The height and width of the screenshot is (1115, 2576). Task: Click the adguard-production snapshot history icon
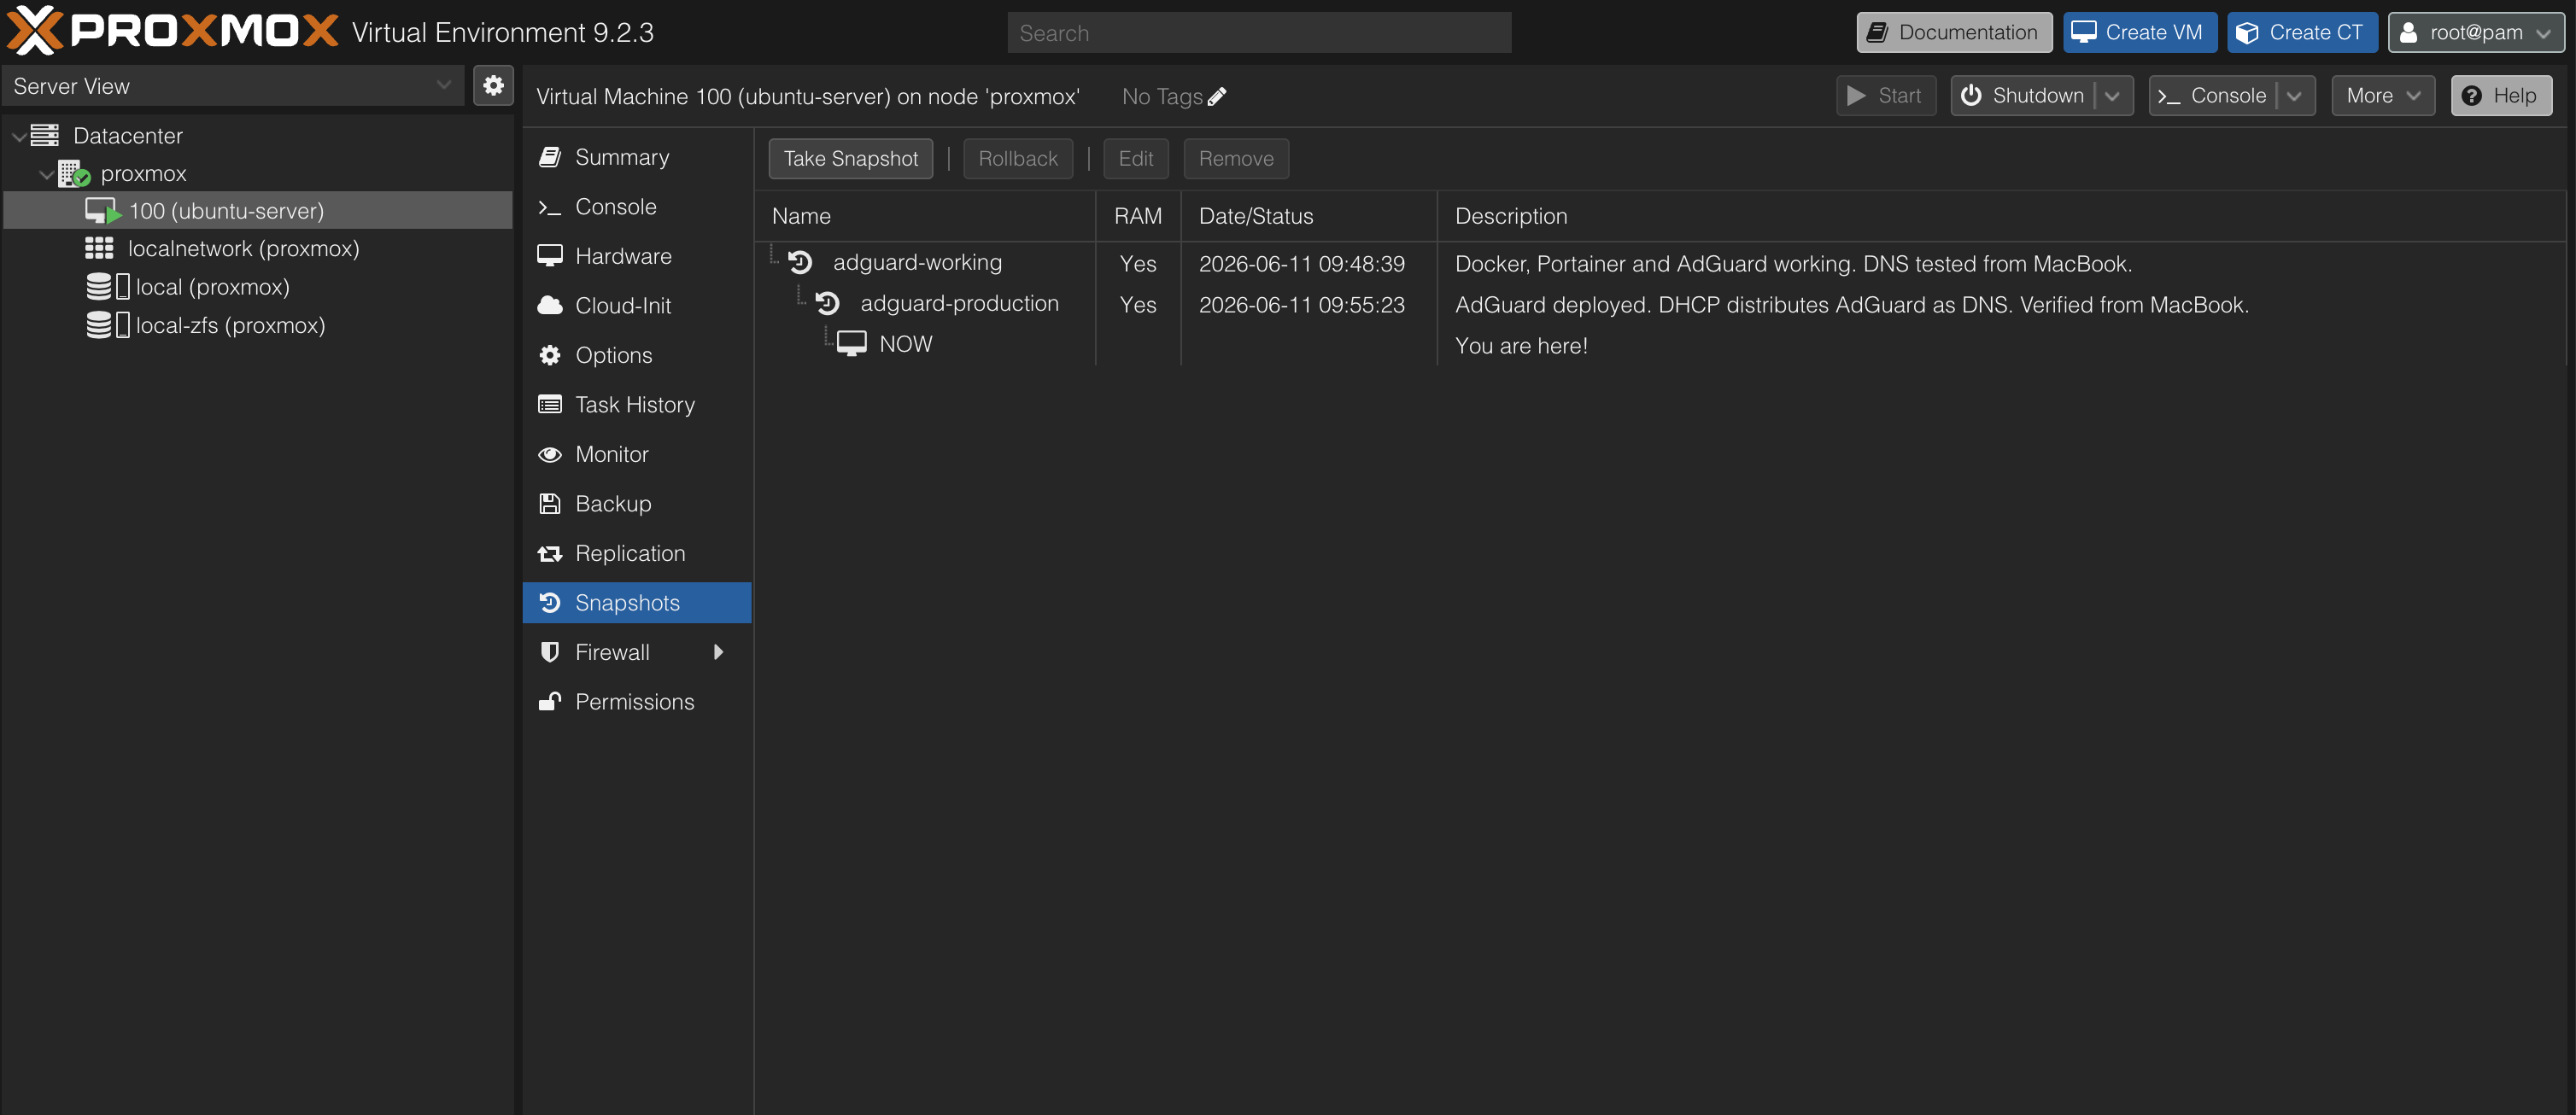click(x=828, y=303)
